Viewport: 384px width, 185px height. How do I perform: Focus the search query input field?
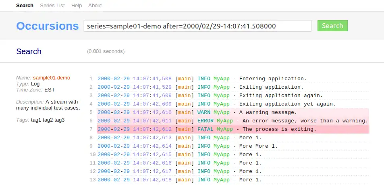click(x=197, y=26)
